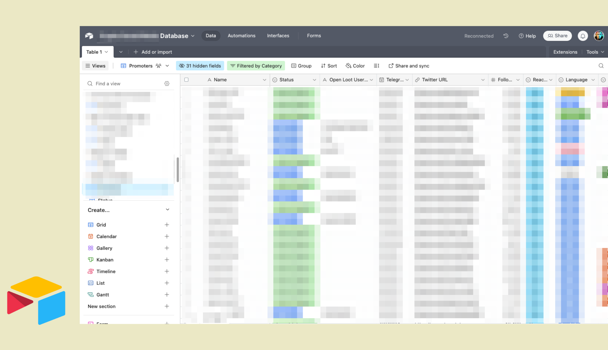This screenshot has height=350, width=608.
Task: Collapse the Create section
Action: tap(167, 210)
